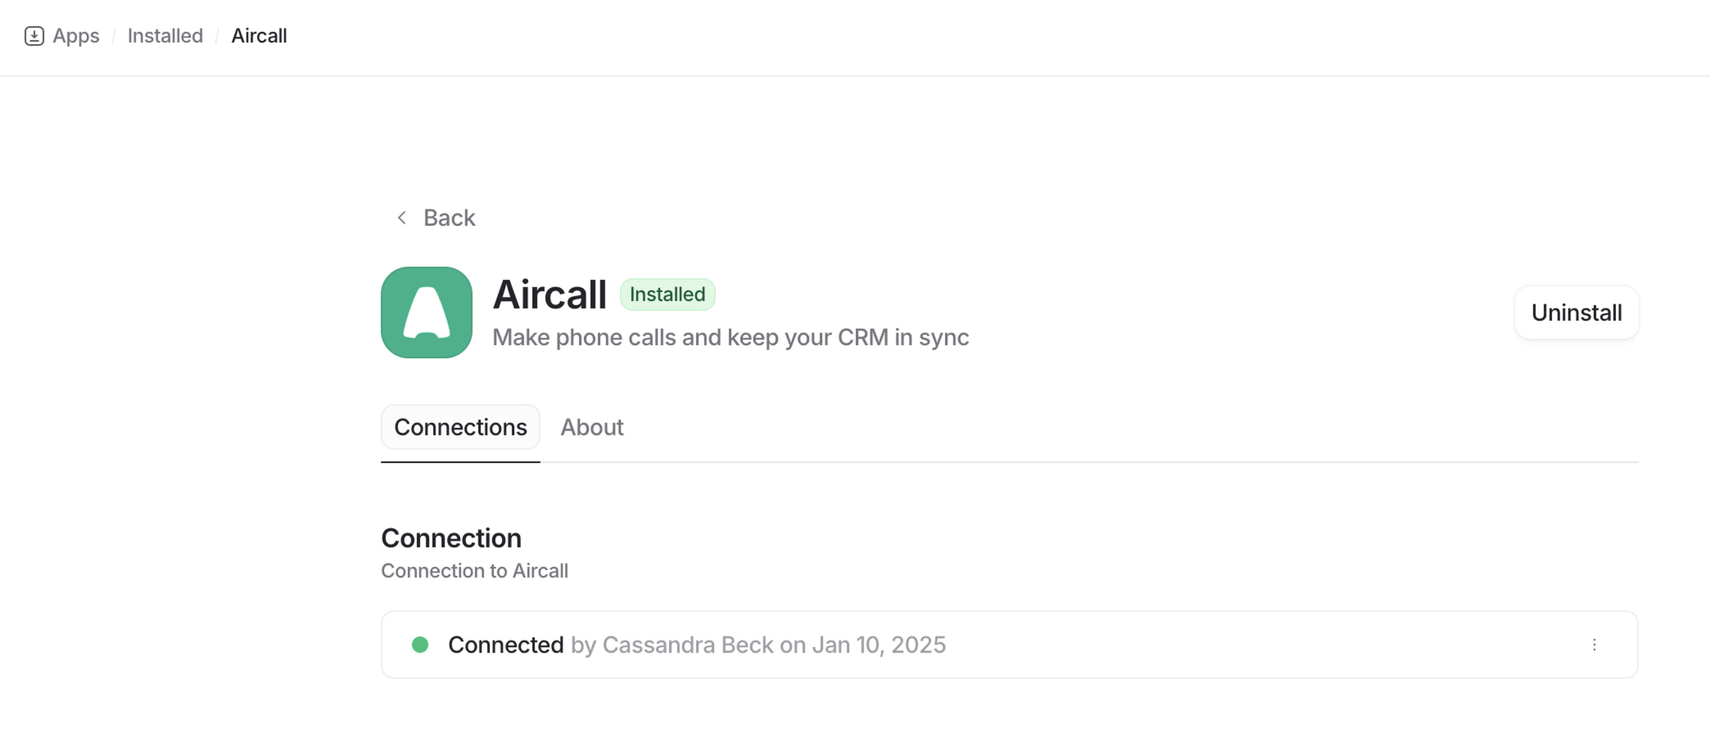Click the back chevron arrow icon
This screenshot has height=751, width=1710.
(x=402, y=218)
